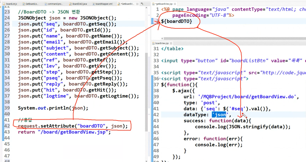The image size is (306, 162).
Task: Close the boardView.jsp editor tab
Action: pyautogui.click(x=171, y=43)
